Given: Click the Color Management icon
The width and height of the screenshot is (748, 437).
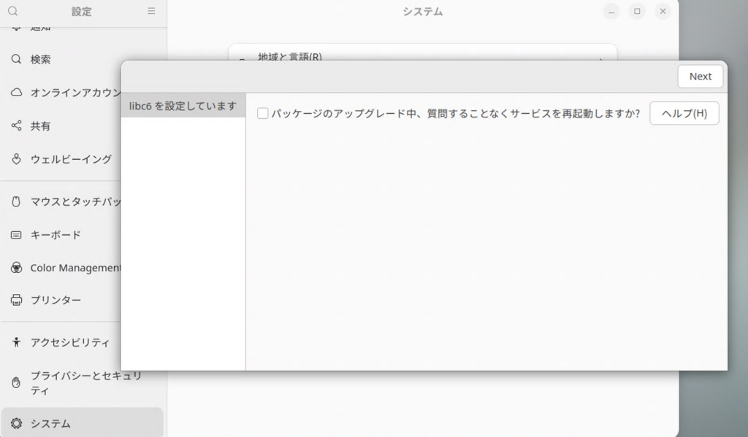Looking at the screenshot, I should (x=16, y=268).
